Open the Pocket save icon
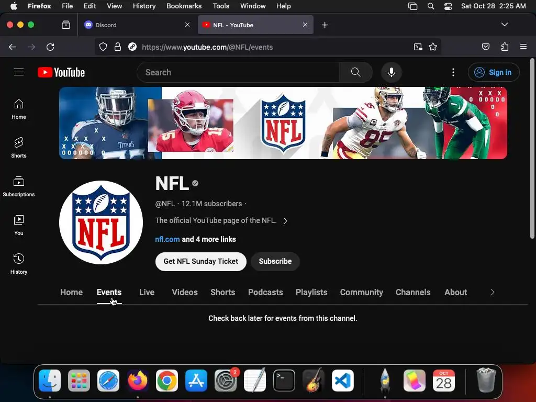This screenshot has height=402, width=536. (485, 47)
